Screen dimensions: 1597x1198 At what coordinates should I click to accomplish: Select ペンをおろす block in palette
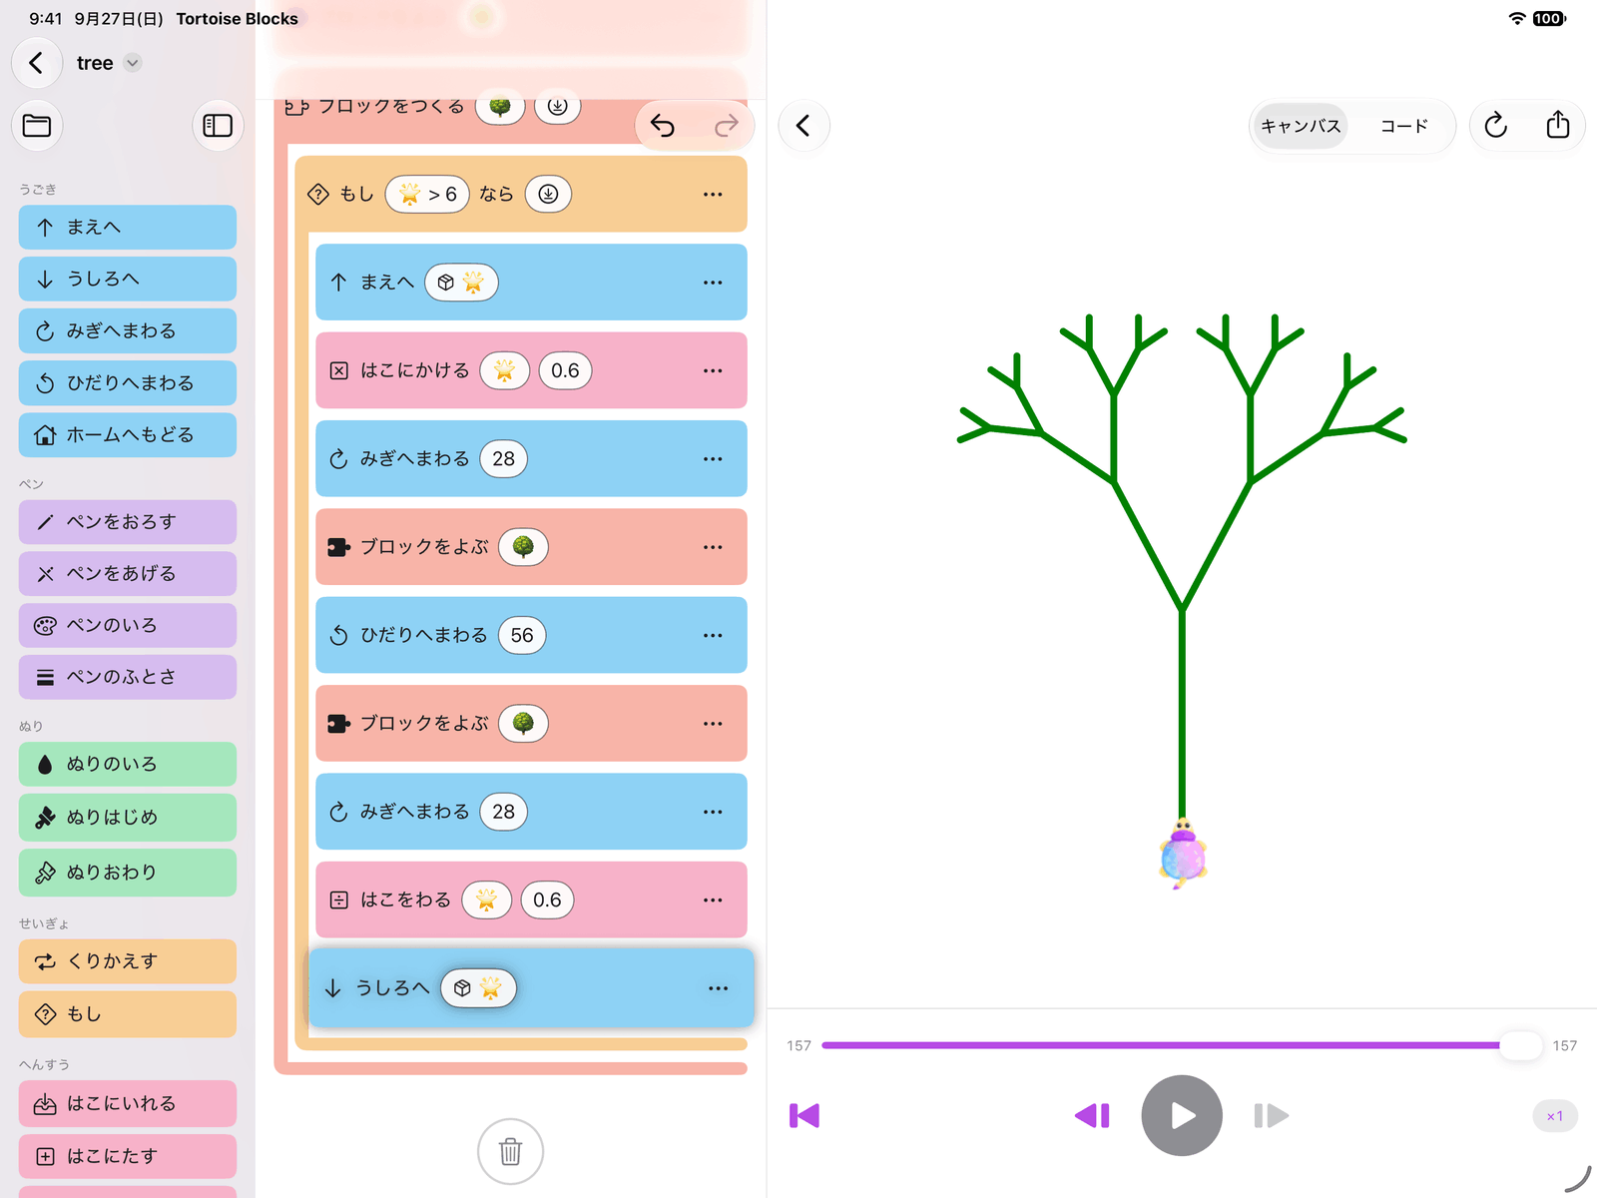(x=128, y=522)
